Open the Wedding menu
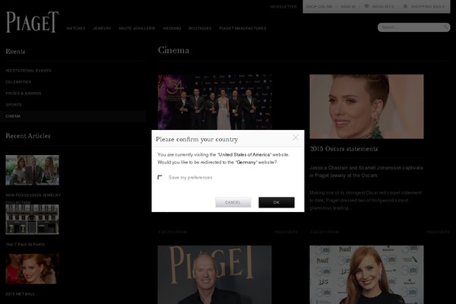Viewport: 456px width, 304px height. [x=172, y=28]
